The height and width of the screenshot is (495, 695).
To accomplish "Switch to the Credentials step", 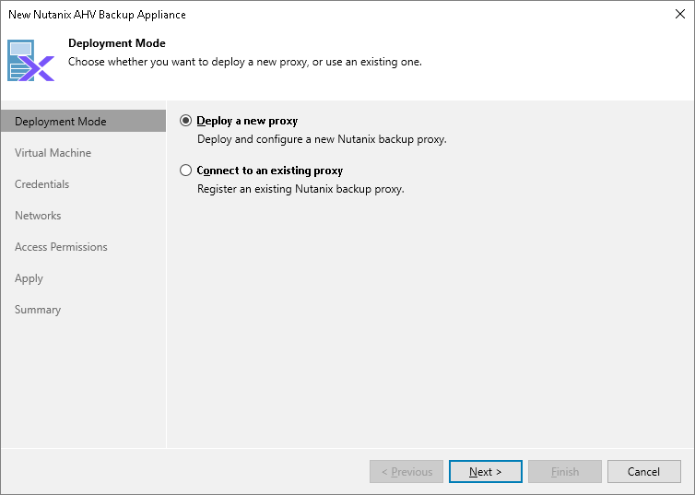I will tap(42, 184).
